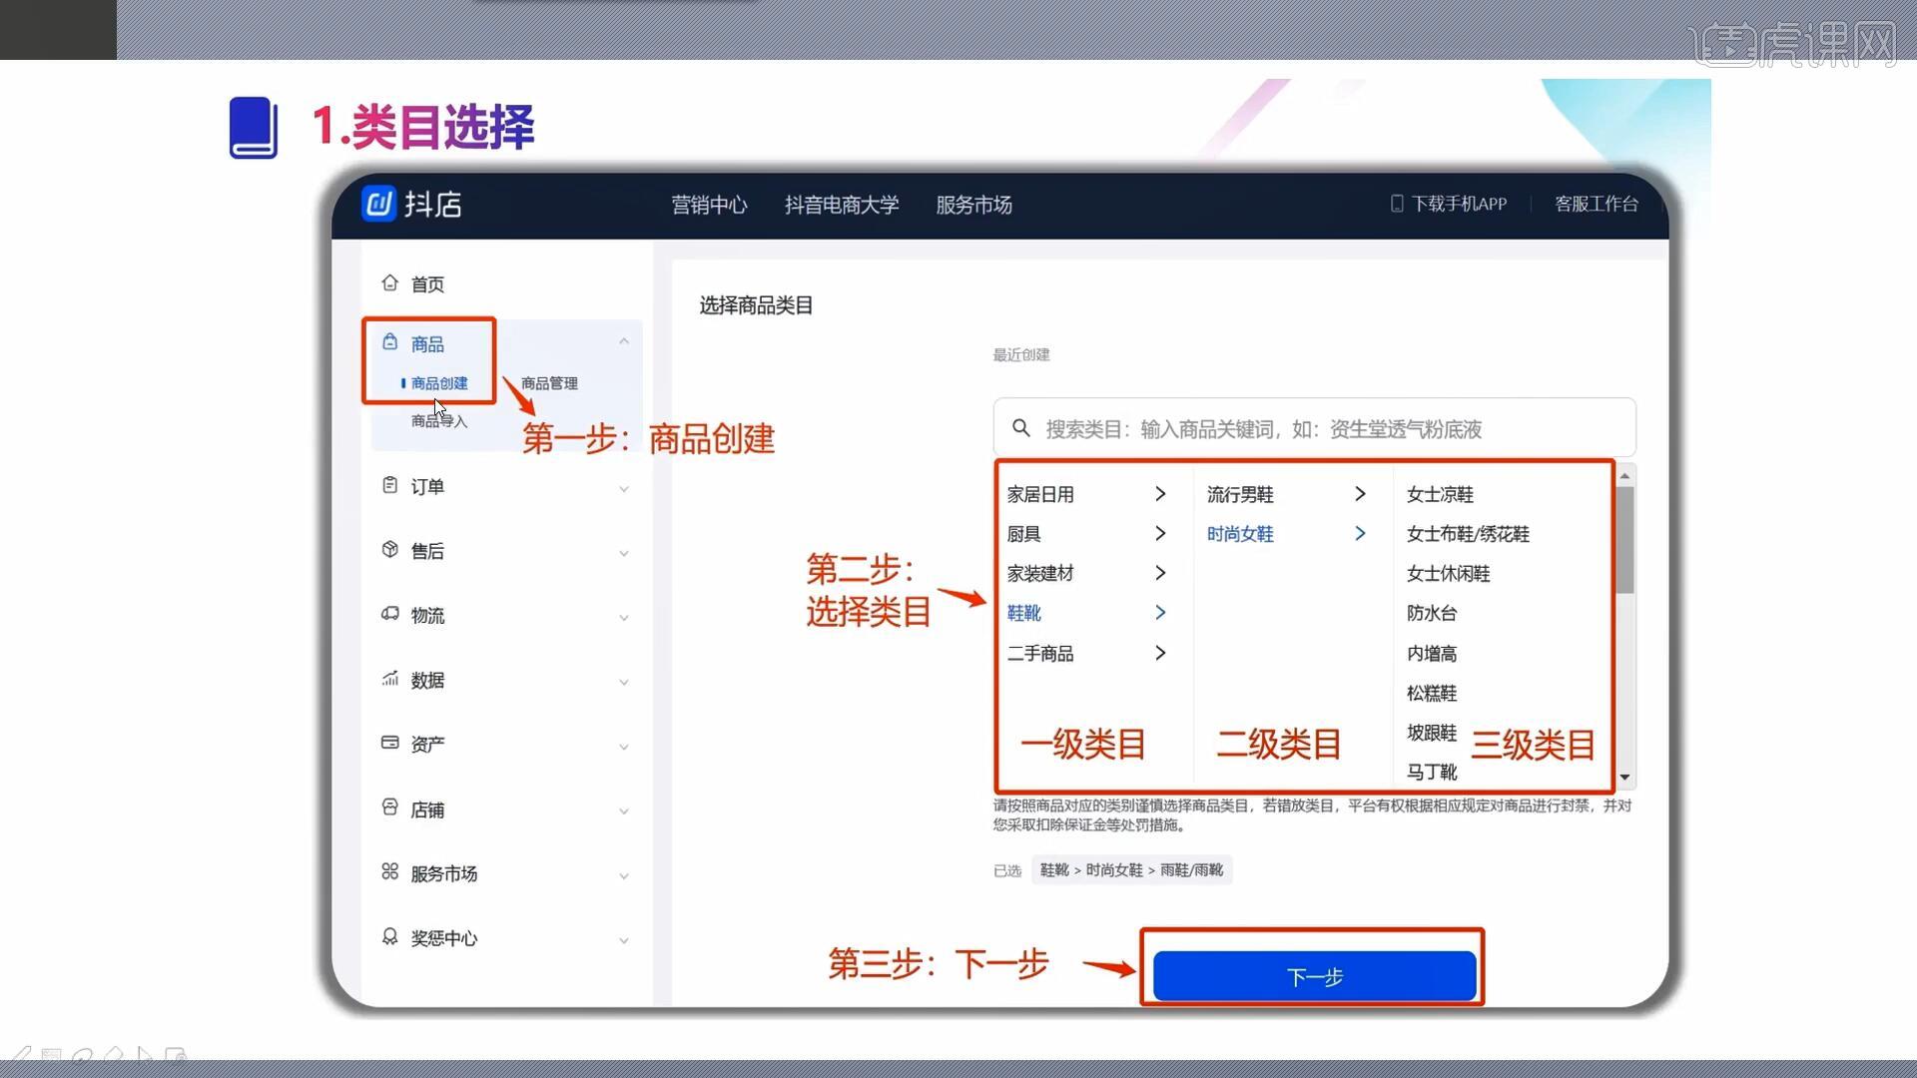The width and height of the screenshot is (1917, 1078).
Task: Click the 抖店 logo icon
Action: [x=378, y=204]
